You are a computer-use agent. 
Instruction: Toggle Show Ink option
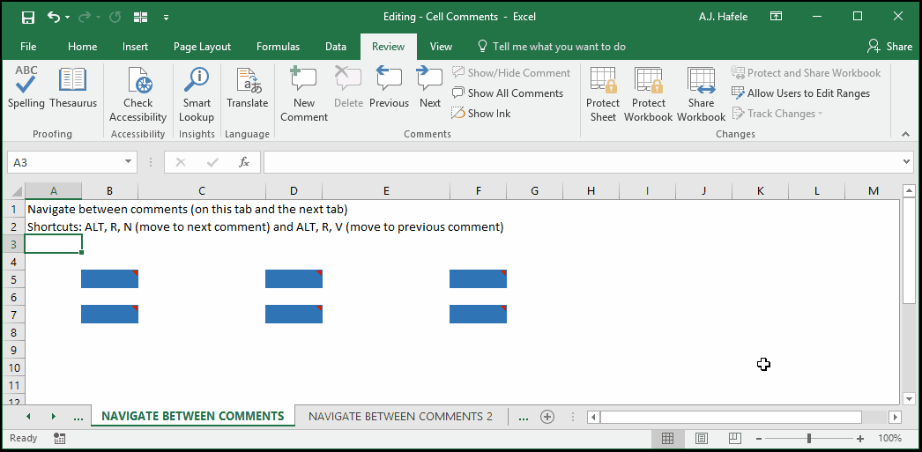(x=481, y=114)
